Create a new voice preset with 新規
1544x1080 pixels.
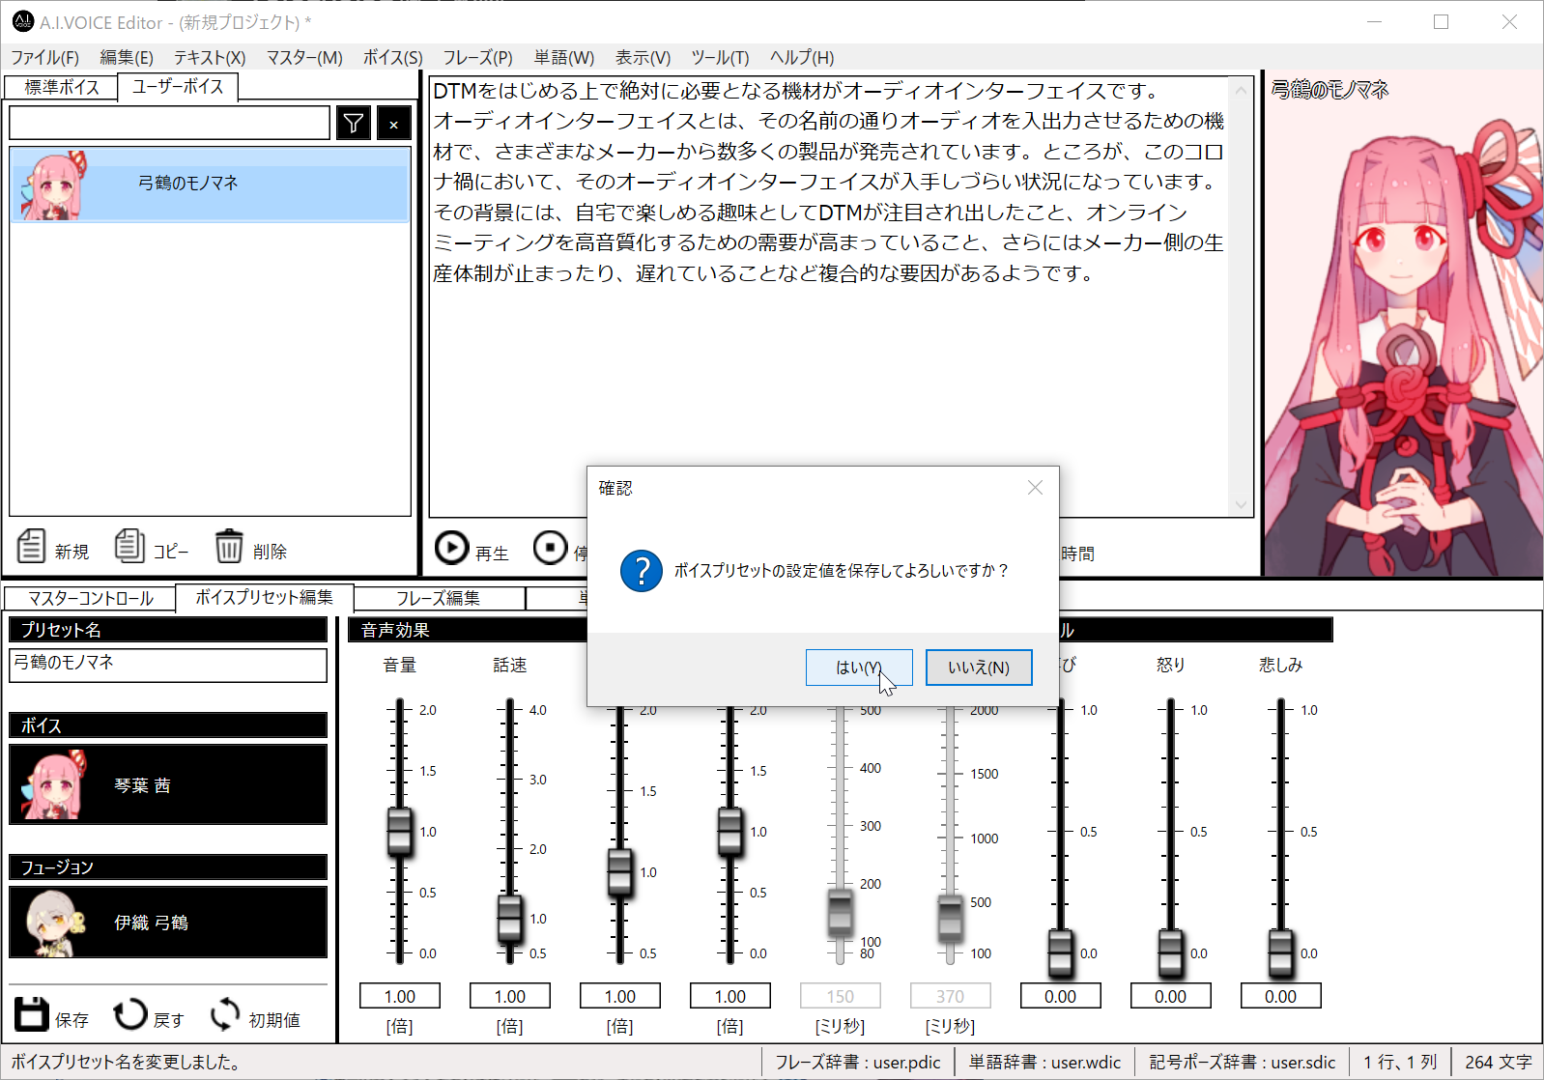click(53, 548)
